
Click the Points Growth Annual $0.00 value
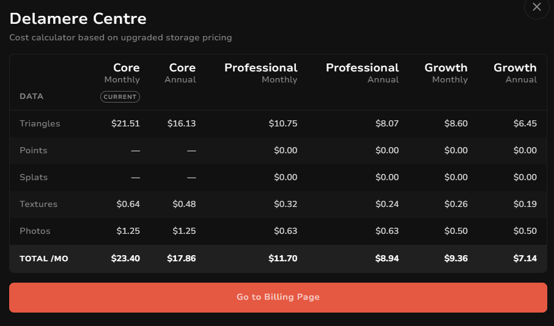tap(525, 150)
